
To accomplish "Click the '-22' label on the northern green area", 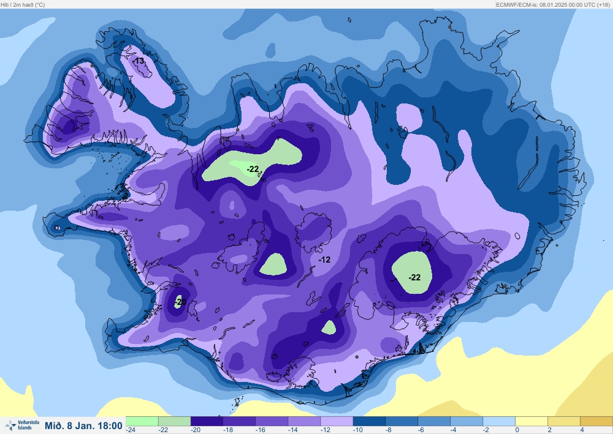I will click(x=253, y=169).
